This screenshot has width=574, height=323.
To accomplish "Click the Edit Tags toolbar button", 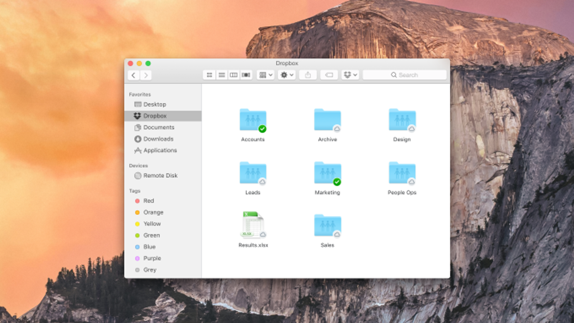I will (329, 75).
